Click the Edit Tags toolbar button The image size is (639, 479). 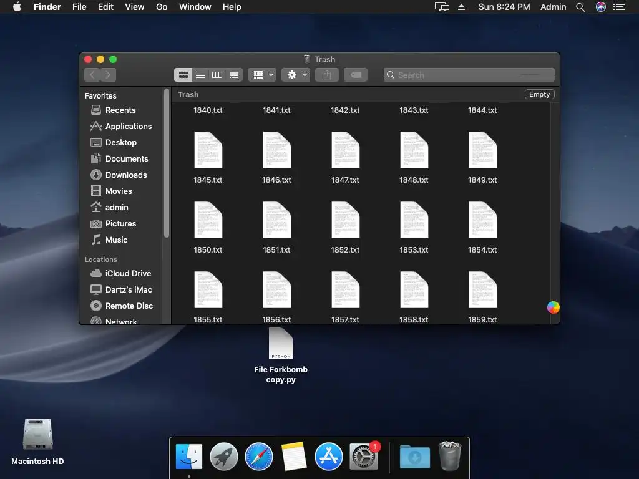tap(355, 75)
